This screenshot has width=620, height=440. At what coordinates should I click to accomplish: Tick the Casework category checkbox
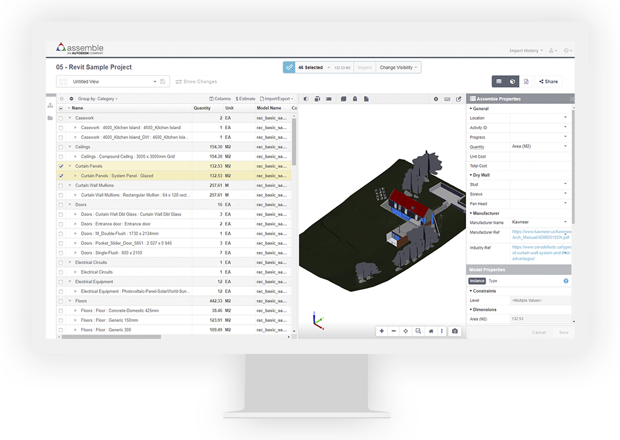60,118
